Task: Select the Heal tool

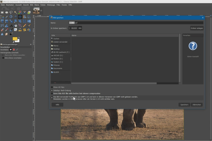Action: coord(24,30)
